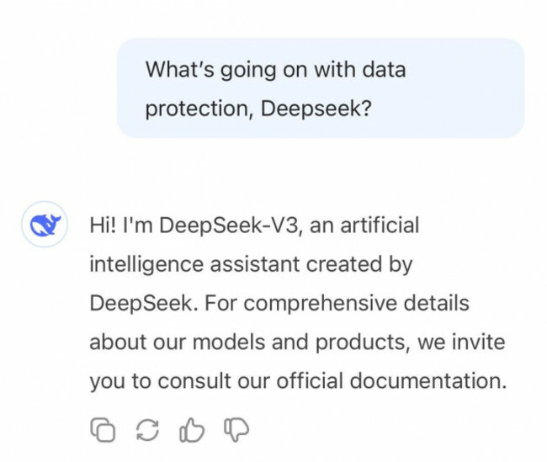Click the line "intelligence assistant created by"
547x462 pixels.
251,264
